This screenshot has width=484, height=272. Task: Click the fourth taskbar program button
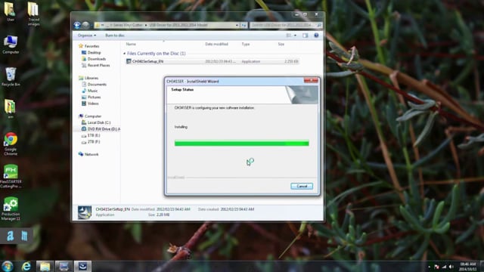point(64,266)
